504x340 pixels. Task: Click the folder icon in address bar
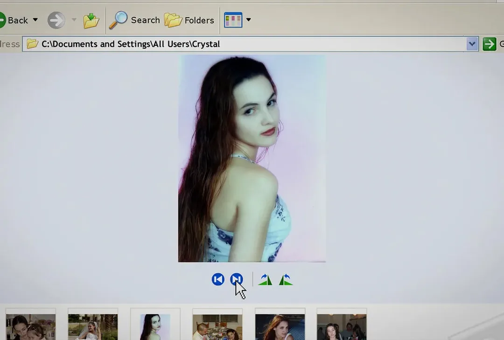click(33, 44)
